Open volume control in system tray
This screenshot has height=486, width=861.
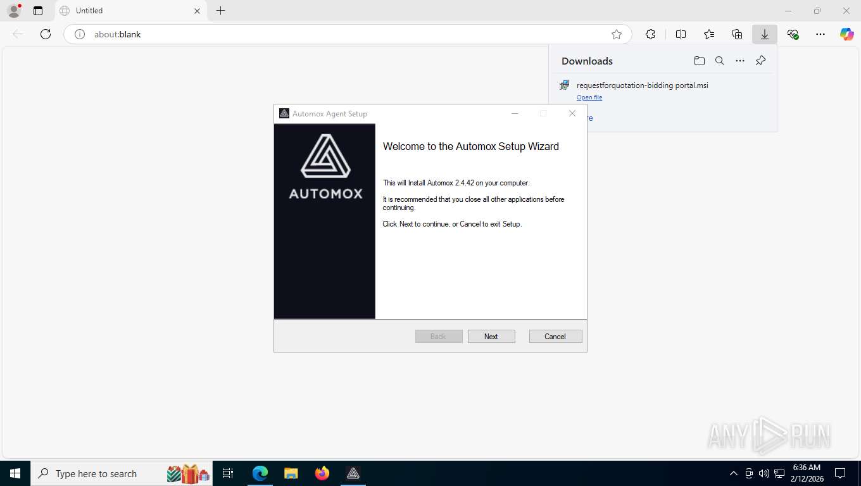pyautogui.click(x=764, y=473)
